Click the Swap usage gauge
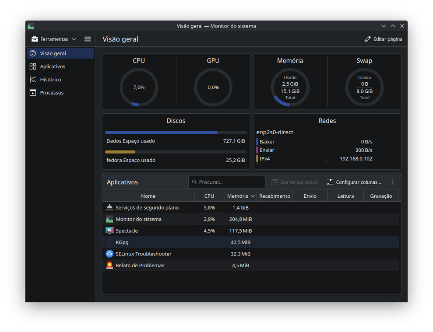 [365, 87]
